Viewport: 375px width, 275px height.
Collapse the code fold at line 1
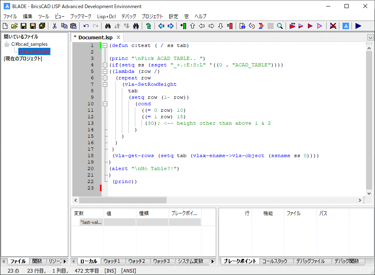click(x=105, y=46)
